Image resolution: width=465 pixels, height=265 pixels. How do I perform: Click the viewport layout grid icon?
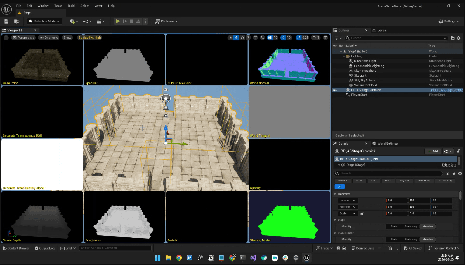pos(326,38)
